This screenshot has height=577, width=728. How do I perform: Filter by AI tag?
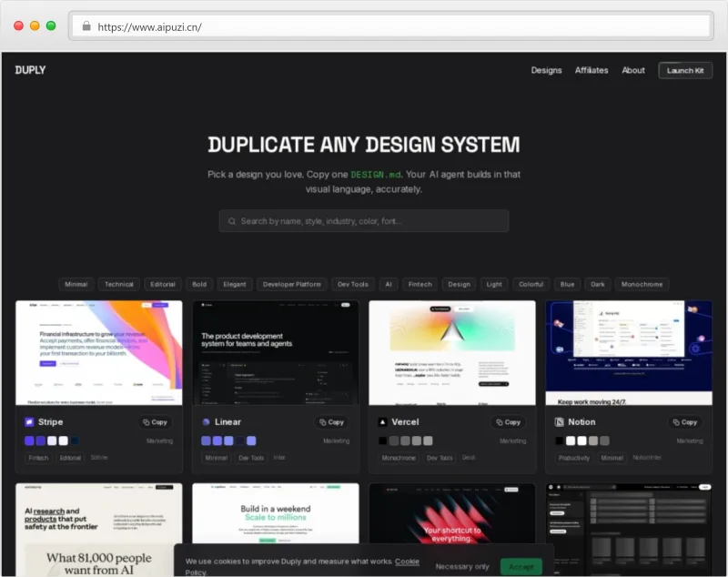click(389, 284)
